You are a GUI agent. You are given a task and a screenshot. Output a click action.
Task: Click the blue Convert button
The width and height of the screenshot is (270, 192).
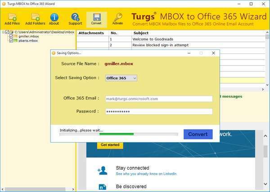(x=198, y=134)
